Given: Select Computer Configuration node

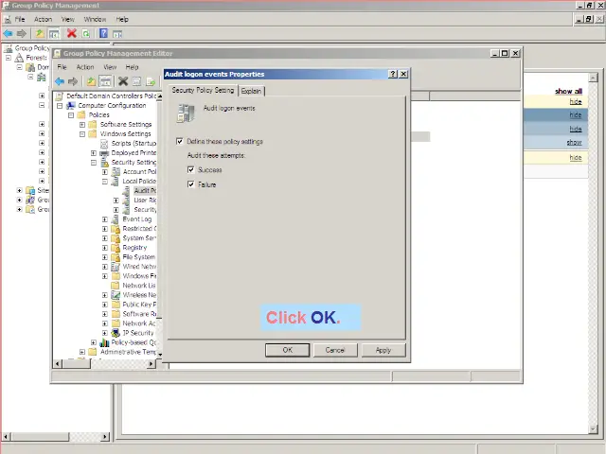Looking at the screenshot, I should click(x=112, y=105).
